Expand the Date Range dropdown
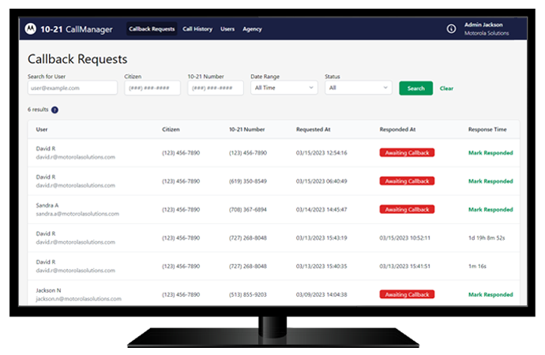This screenshot has height=355, width=545. [284, 88]
